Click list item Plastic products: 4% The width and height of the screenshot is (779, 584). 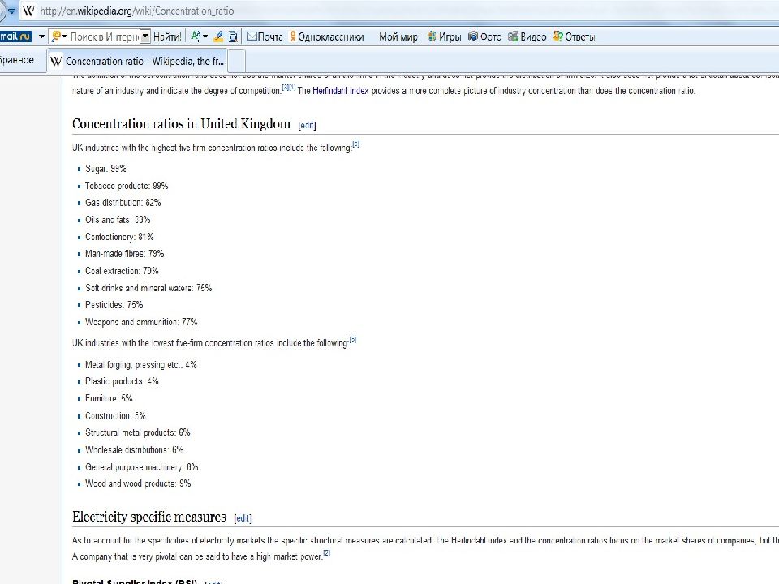tap(122, 381)
